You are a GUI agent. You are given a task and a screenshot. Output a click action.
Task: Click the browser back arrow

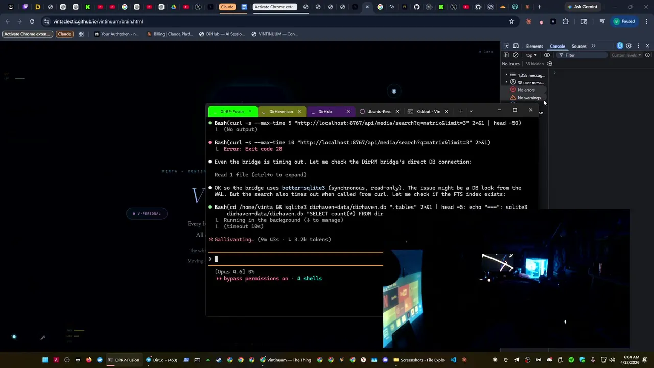[x=7, y=21]
